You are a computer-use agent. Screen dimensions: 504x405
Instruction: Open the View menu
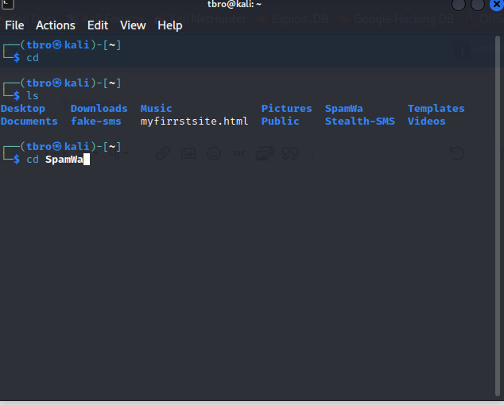(x=133, y=25)
